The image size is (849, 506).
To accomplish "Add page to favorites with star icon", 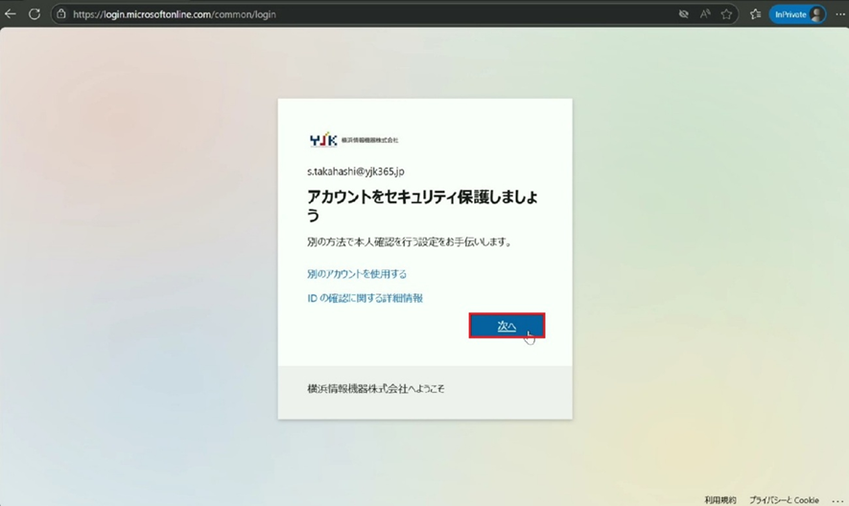I will click(727, 14).
